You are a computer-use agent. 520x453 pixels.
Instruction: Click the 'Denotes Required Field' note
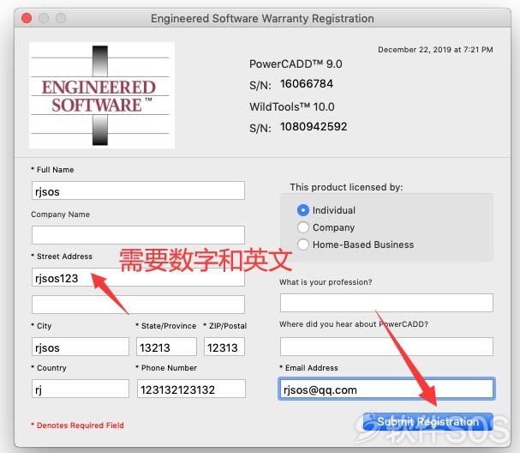tap(77, 425)
